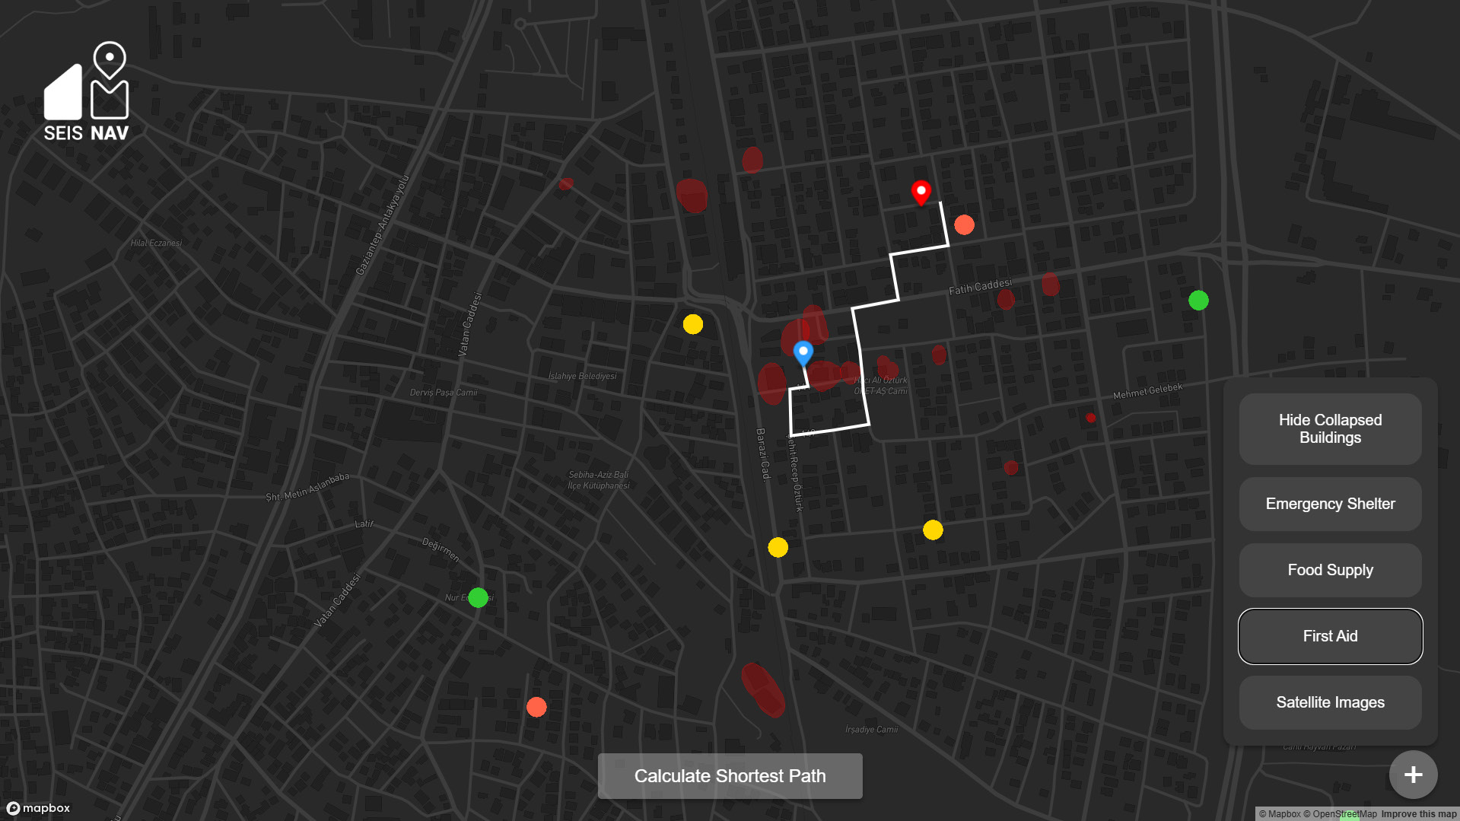
Task: Click the red destination pin marker
Action: click(x=921, y=192)
